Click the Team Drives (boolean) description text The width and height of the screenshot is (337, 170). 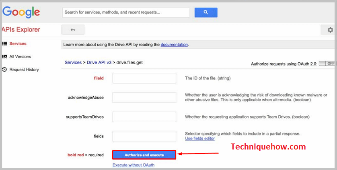coord(247,117)
